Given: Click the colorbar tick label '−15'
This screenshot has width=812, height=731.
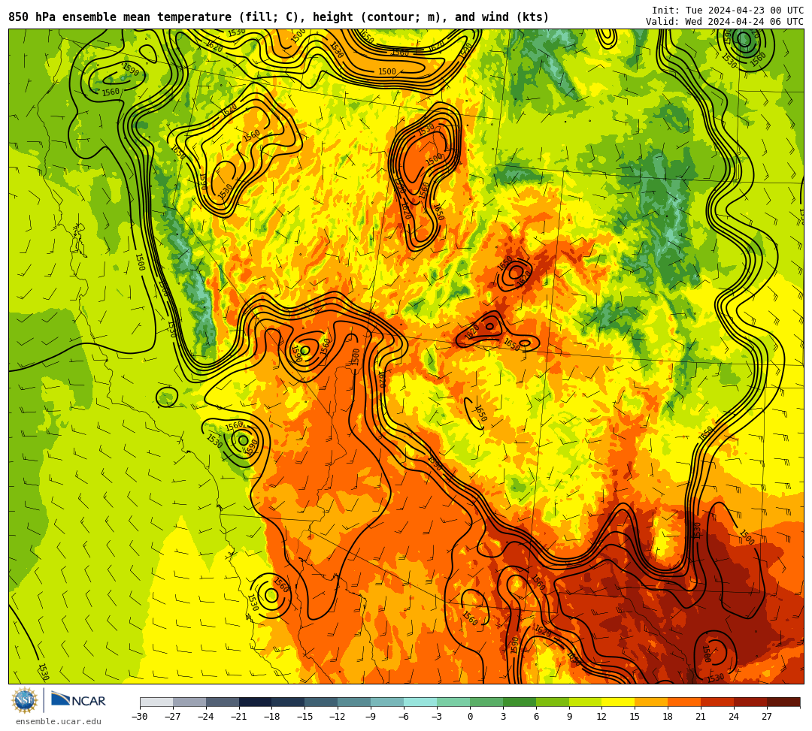Looking at the screenshot, I should click(305, 717).
